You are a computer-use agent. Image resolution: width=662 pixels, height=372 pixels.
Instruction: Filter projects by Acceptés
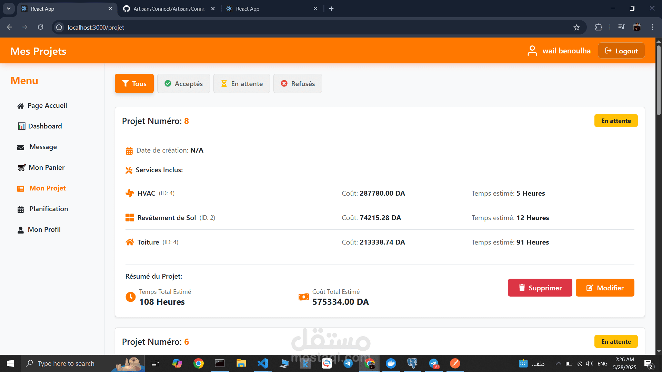click(x=183, y=84)
